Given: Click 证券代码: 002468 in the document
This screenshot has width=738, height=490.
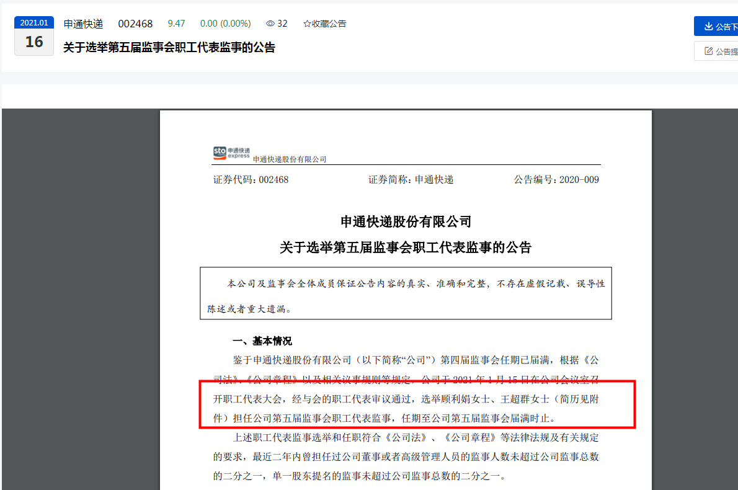Looking at the screenshot, I should point(251,180).
